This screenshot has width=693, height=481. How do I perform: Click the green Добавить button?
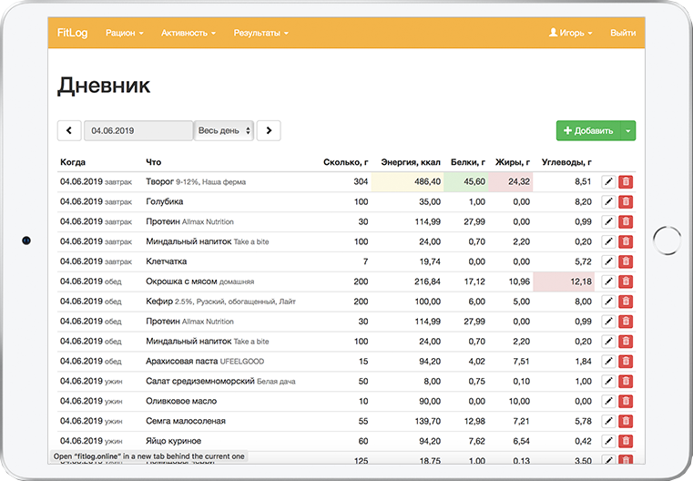[x=588, y=131]
